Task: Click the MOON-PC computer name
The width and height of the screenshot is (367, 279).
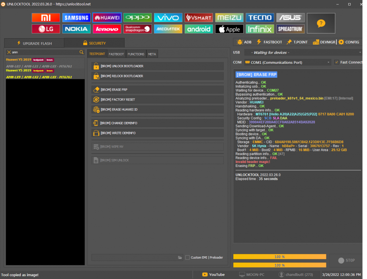Action: (x=252, y=275)
